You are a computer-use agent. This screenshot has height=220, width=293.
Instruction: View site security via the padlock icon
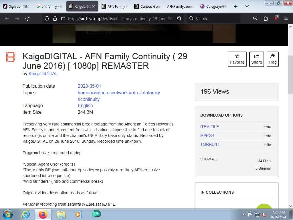(x=55, y=18)
